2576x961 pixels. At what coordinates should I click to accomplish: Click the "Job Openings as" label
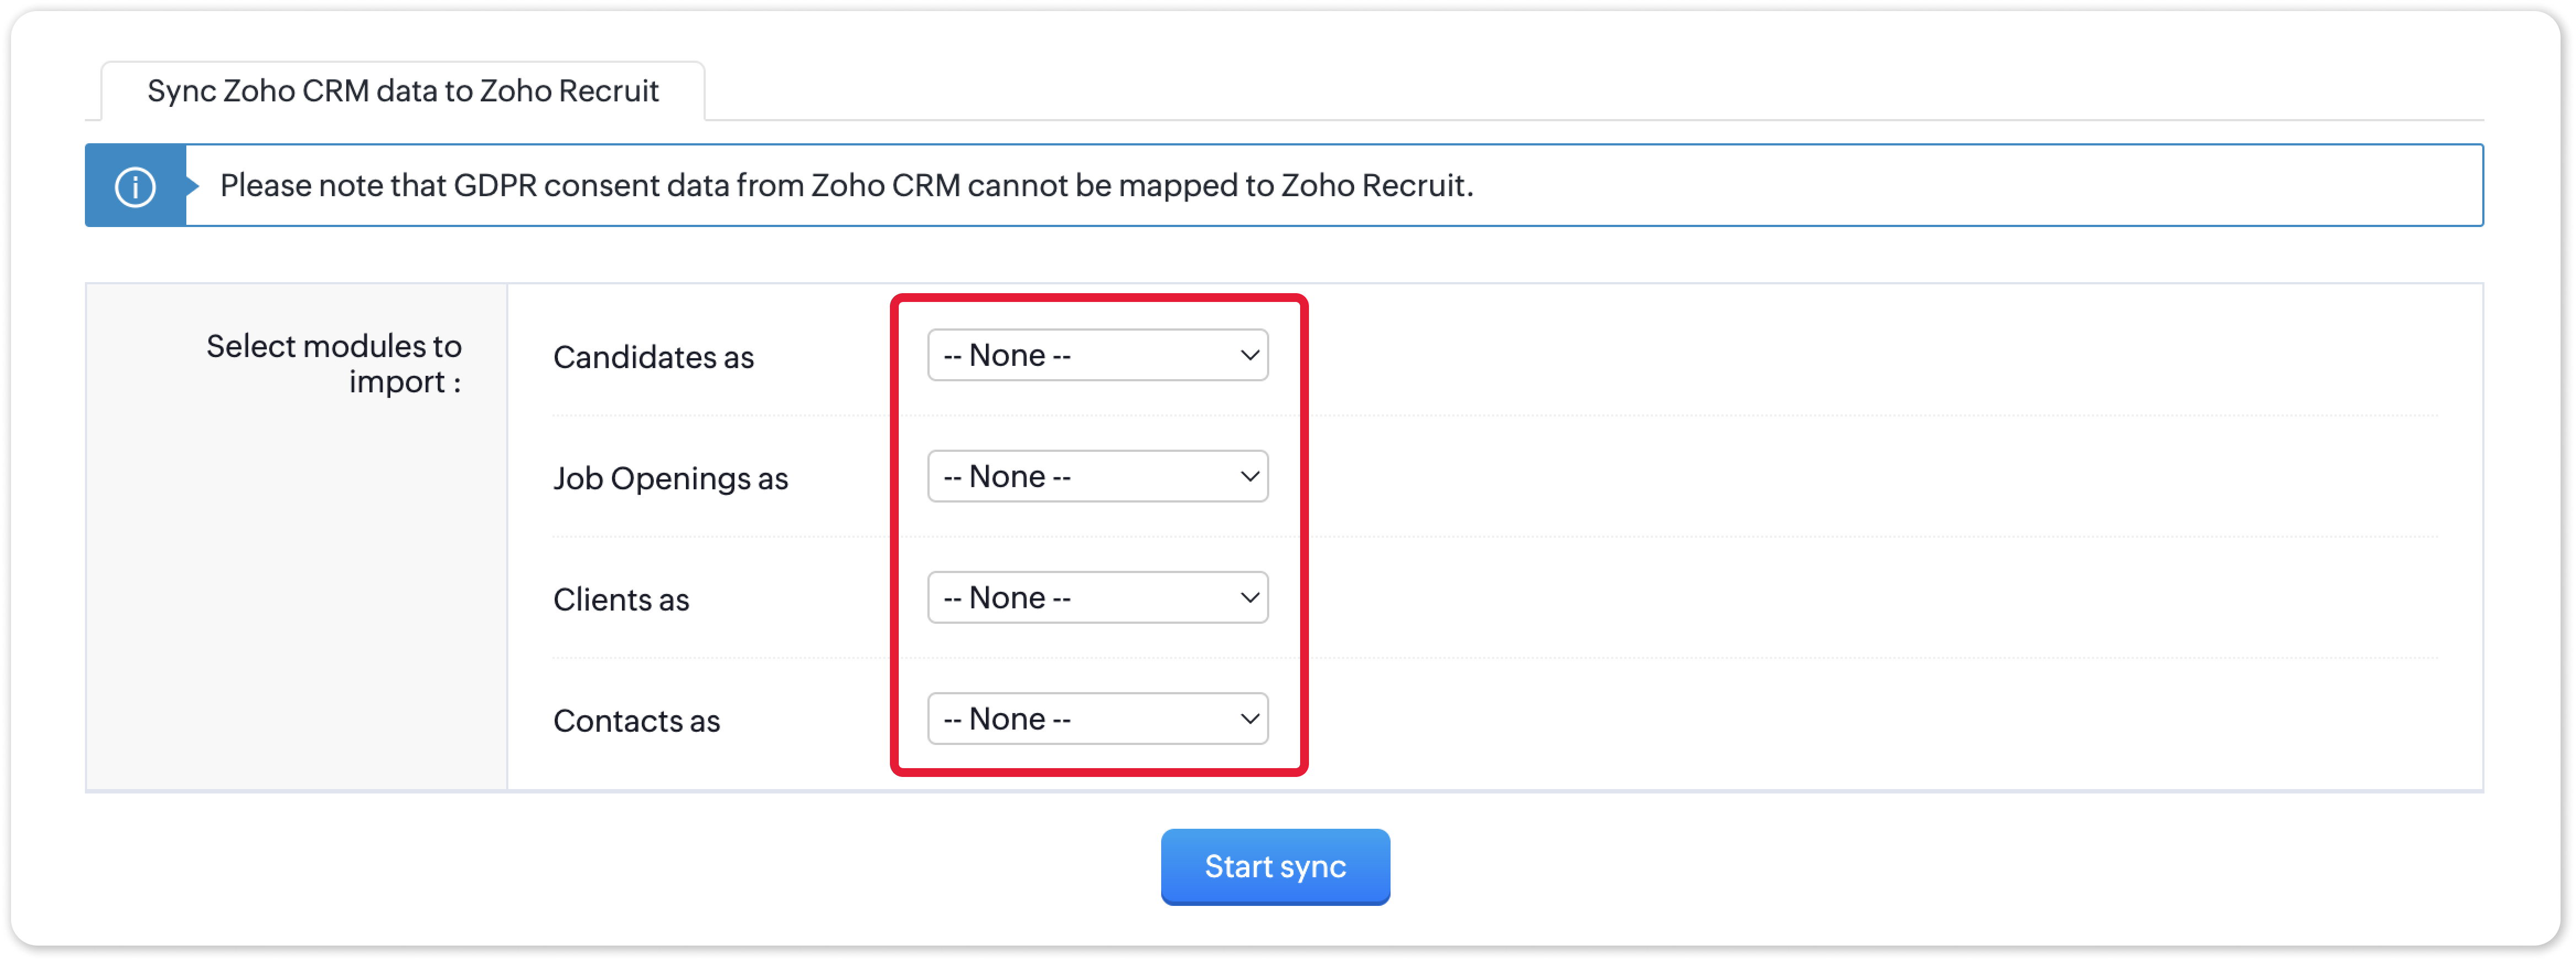670,478
